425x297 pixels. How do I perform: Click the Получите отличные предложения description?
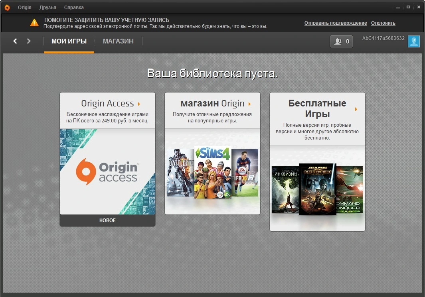(212, 118)
